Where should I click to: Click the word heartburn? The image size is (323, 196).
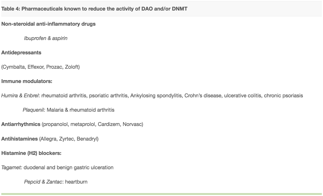(76, 182)
